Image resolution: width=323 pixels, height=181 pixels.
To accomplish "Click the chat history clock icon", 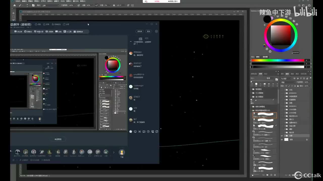I will pyautogui.click(x=148, y=131).
